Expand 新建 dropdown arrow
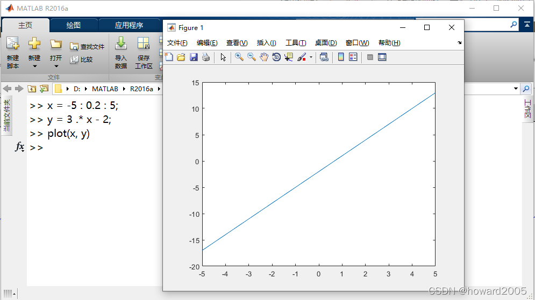Screen dimensions: 535x300 click(x=34, y=66)
